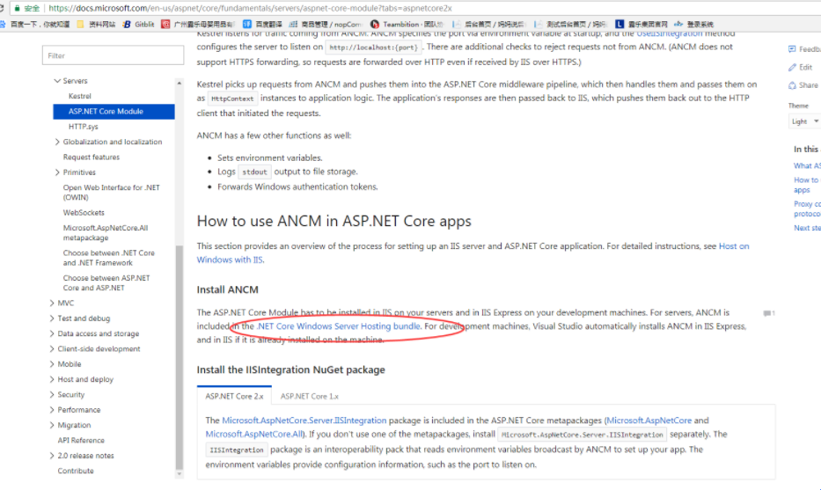The image size is (821, 490).
Task: Expand the Security node
Action: [x=51, y=394]
